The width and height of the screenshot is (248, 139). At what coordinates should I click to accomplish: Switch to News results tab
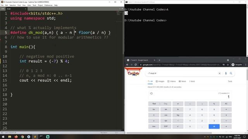[183, 81]
